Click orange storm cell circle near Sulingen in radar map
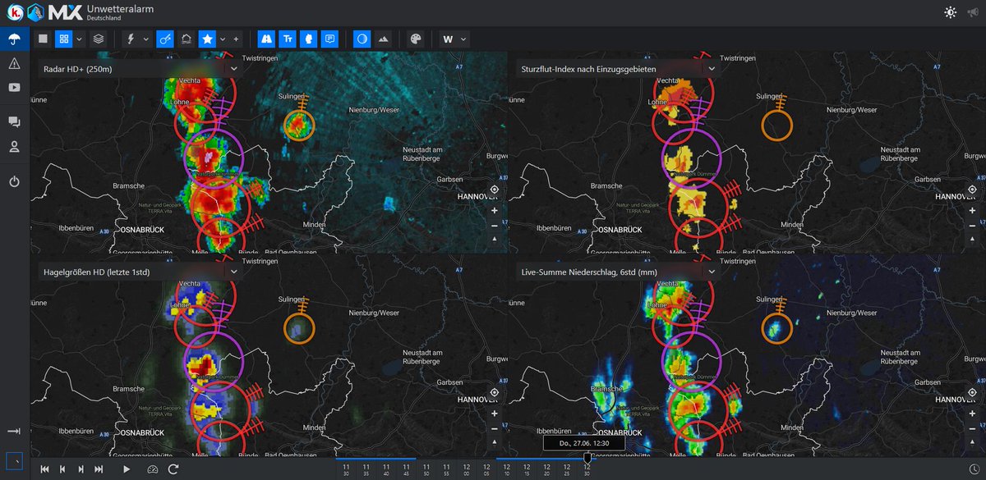 [x=299, y=126]
